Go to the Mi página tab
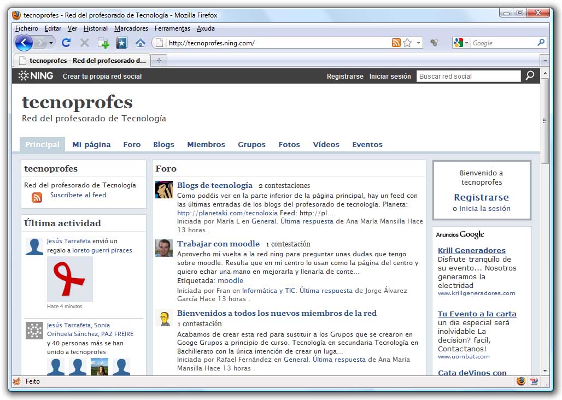 (x=91, y=144)
